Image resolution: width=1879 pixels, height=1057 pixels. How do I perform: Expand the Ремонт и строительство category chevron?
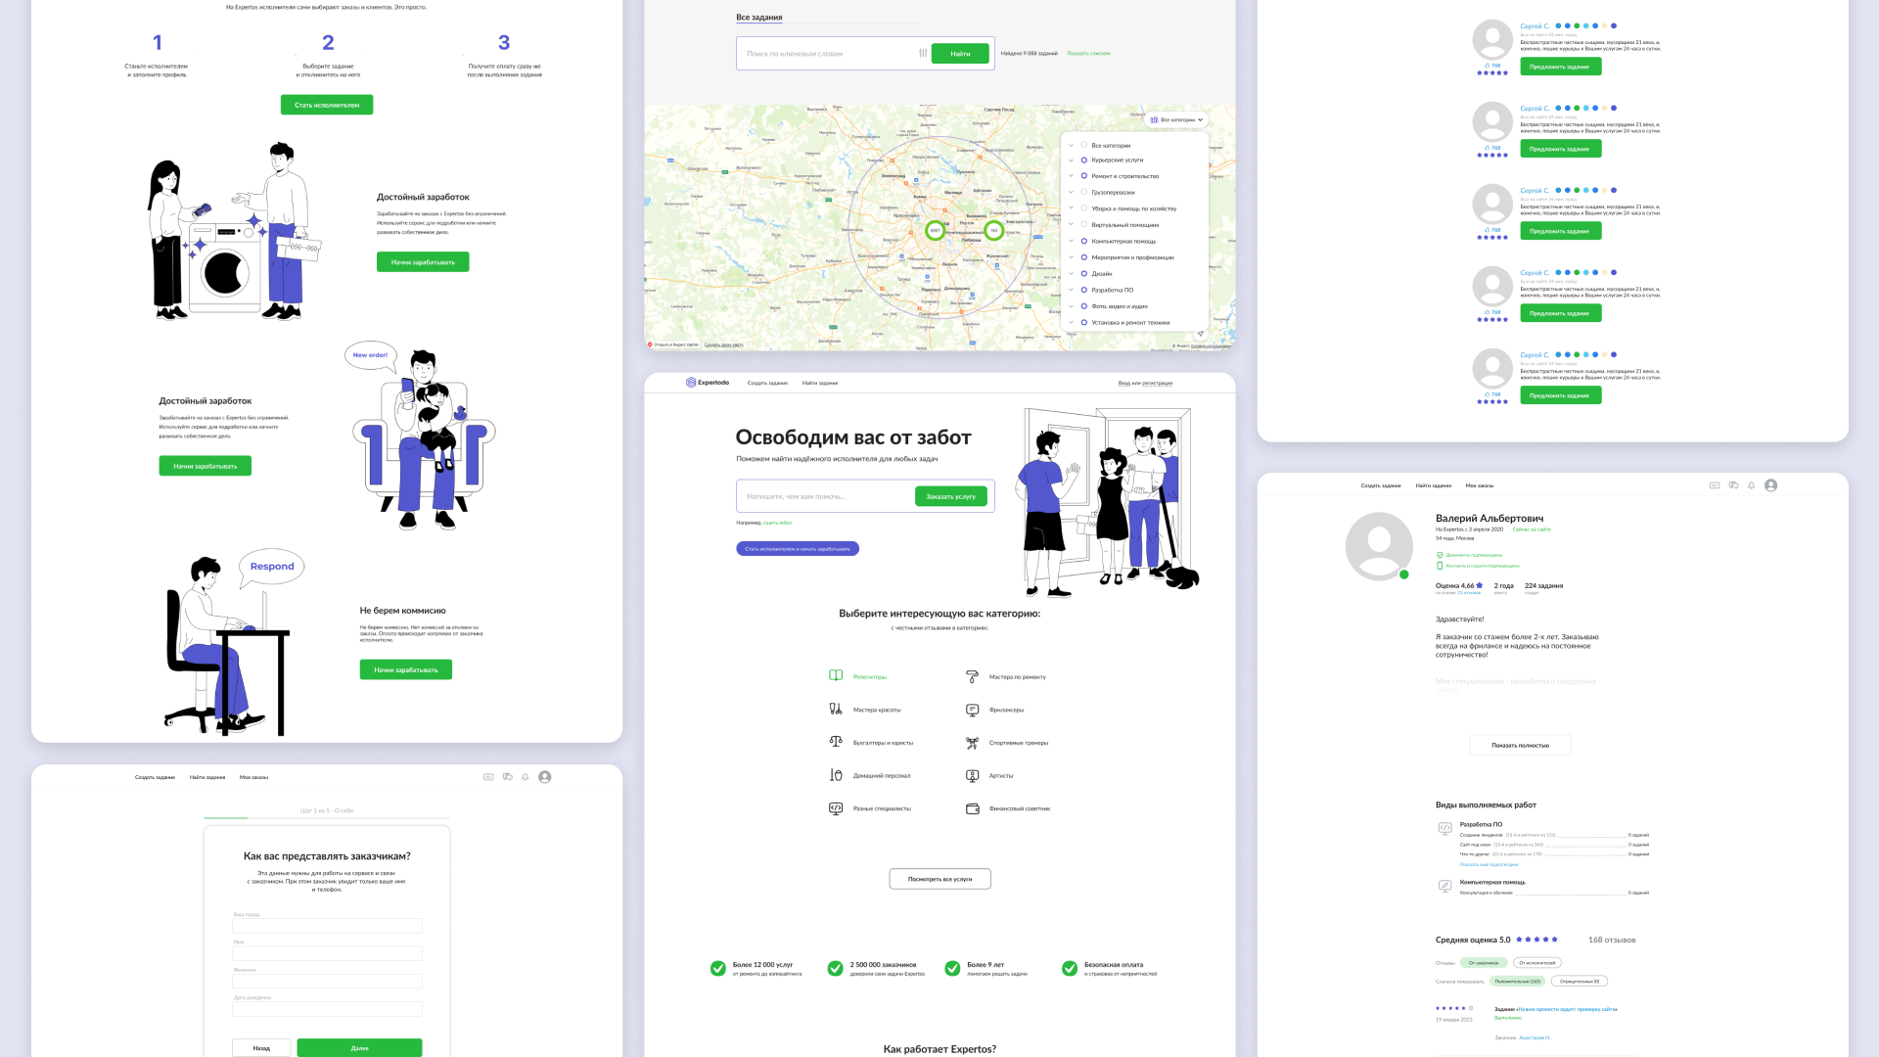(1071, 176)
